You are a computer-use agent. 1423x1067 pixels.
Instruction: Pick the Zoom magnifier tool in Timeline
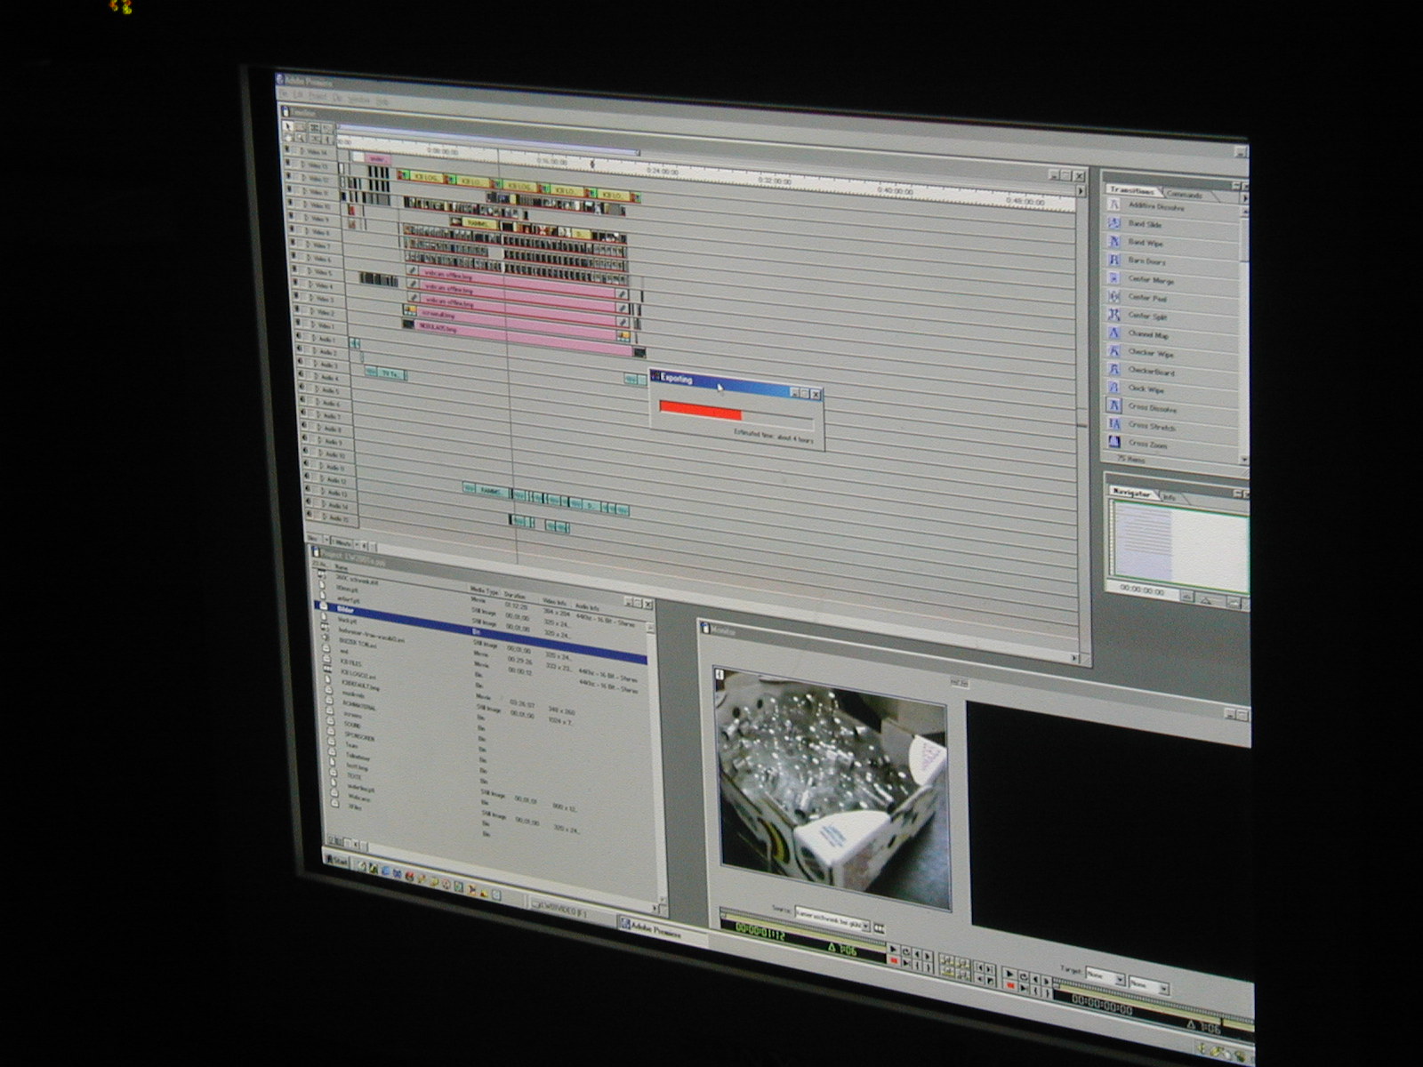pos(301,138)
